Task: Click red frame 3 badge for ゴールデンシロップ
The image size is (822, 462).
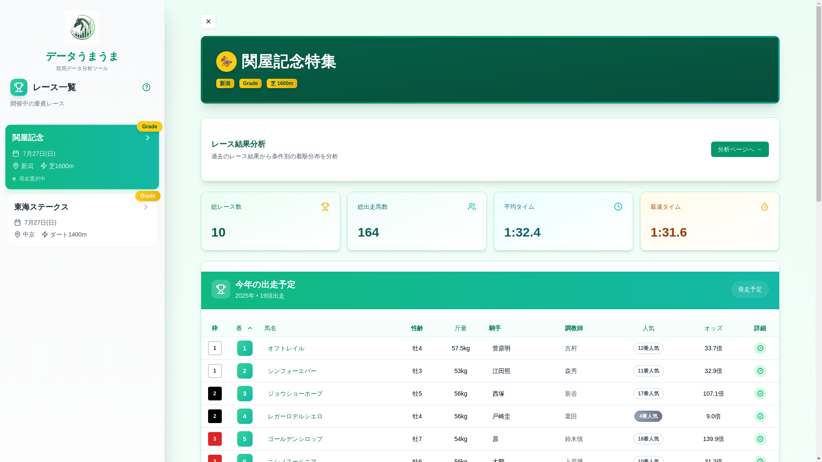Action: [x=215, y=439]
